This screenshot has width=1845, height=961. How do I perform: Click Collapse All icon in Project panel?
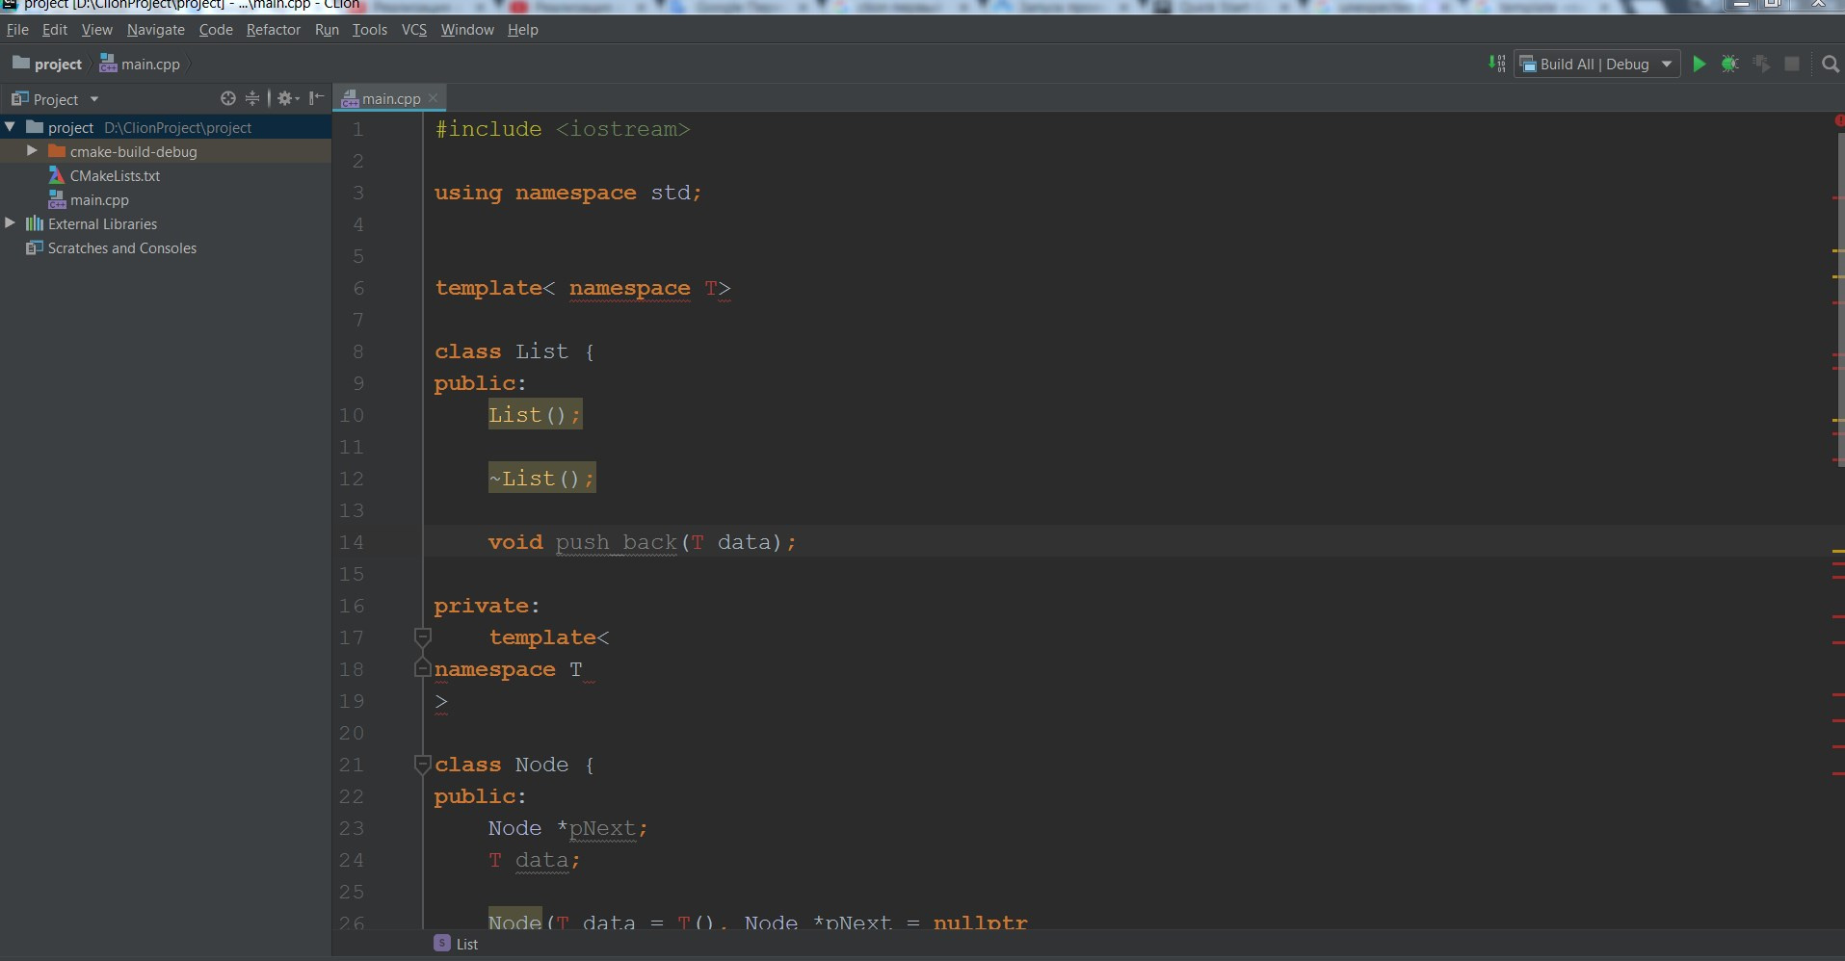(x=252, y=98)
